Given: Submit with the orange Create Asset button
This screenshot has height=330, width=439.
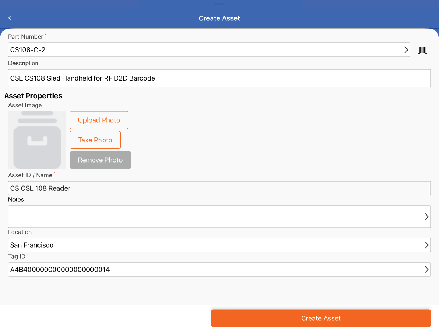Looking at the screenshot, I should click(321, 318).
